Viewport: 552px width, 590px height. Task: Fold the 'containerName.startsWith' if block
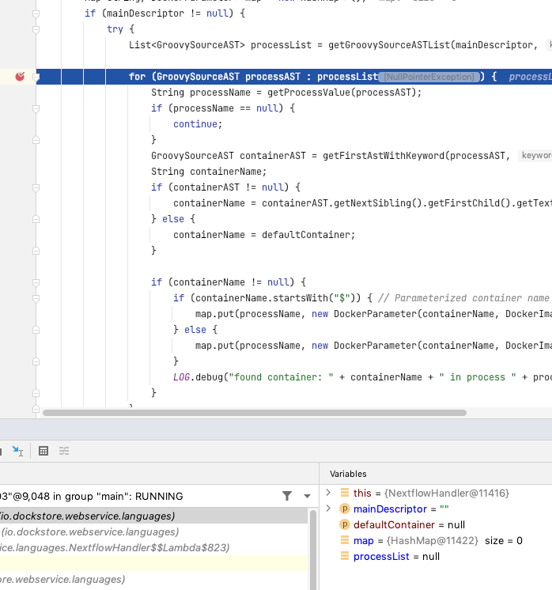(x=36, y=298)
